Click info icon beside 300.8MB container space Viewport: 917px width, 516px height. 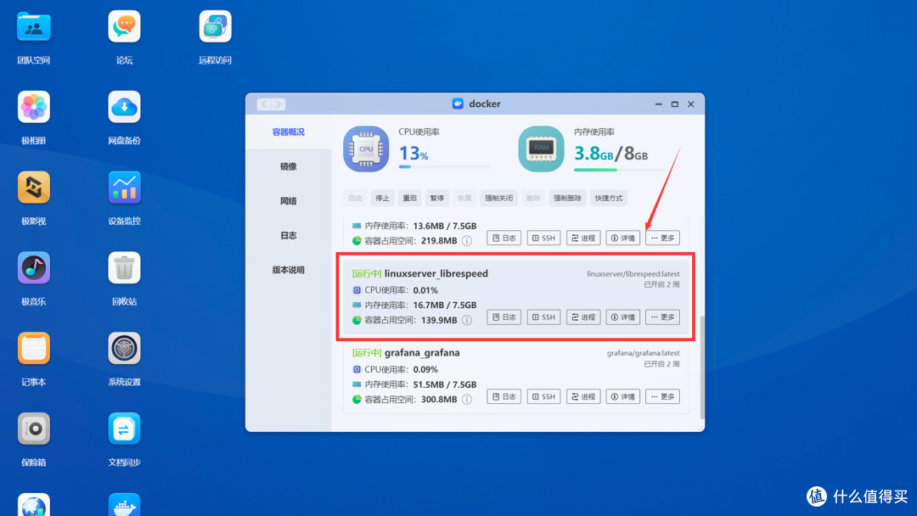coord(467,400)
